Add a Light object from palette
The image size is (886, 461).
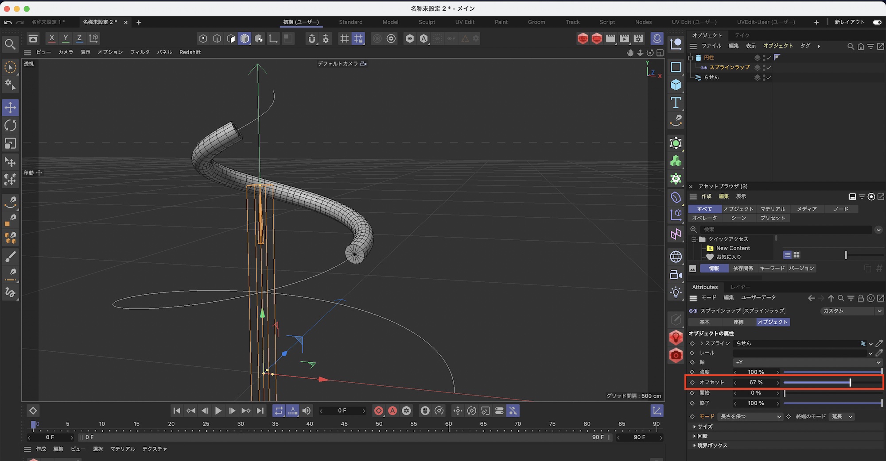click(x=676, y=292)
